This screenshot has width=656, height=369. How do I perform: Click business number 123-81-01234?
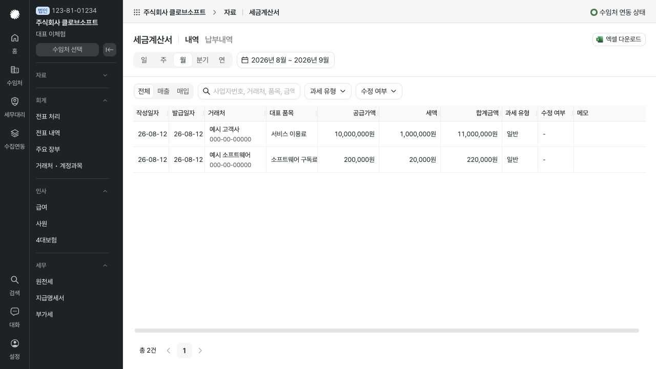(74, 11)
